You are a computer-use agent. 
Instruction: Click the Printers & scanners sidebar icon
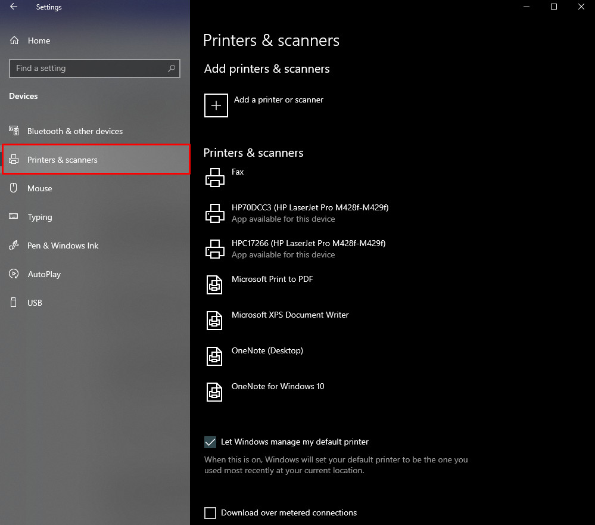[x=14, y=160]
